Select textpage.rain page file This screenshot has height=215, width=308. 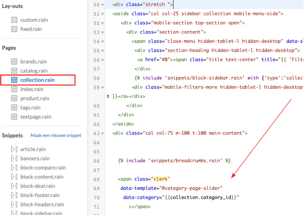coord(36,117)
